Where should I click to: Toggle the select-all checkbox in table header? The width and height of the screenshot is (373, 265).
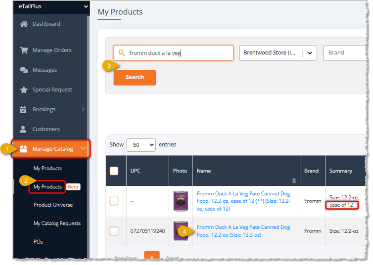(114, 171)
